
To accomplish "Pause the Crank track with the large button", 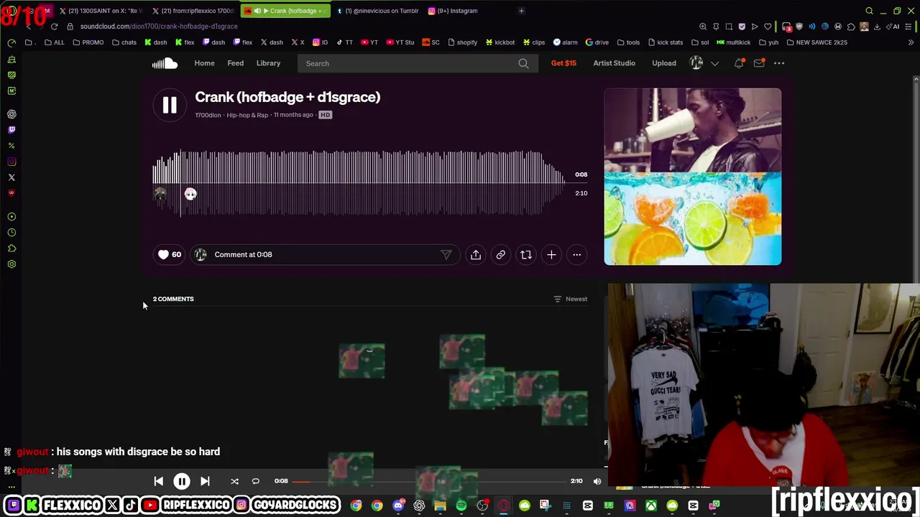I will click(x=170, y=106).
